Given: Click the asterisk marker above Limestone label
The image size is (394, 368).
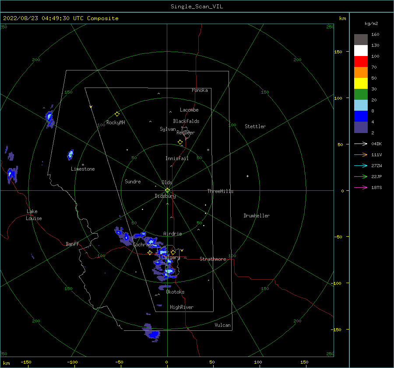Looking at the screenshot, I should click(83, 165).
